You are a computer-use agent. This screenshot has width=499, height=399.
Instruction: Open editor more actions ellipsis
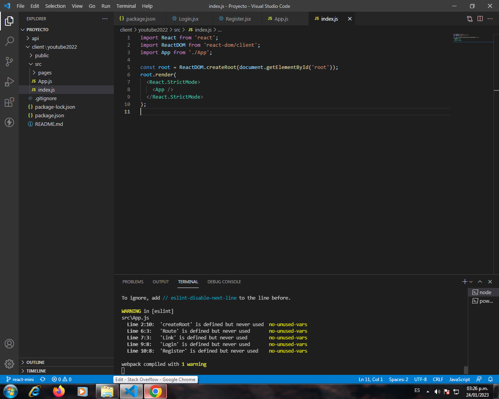point(490,19)
